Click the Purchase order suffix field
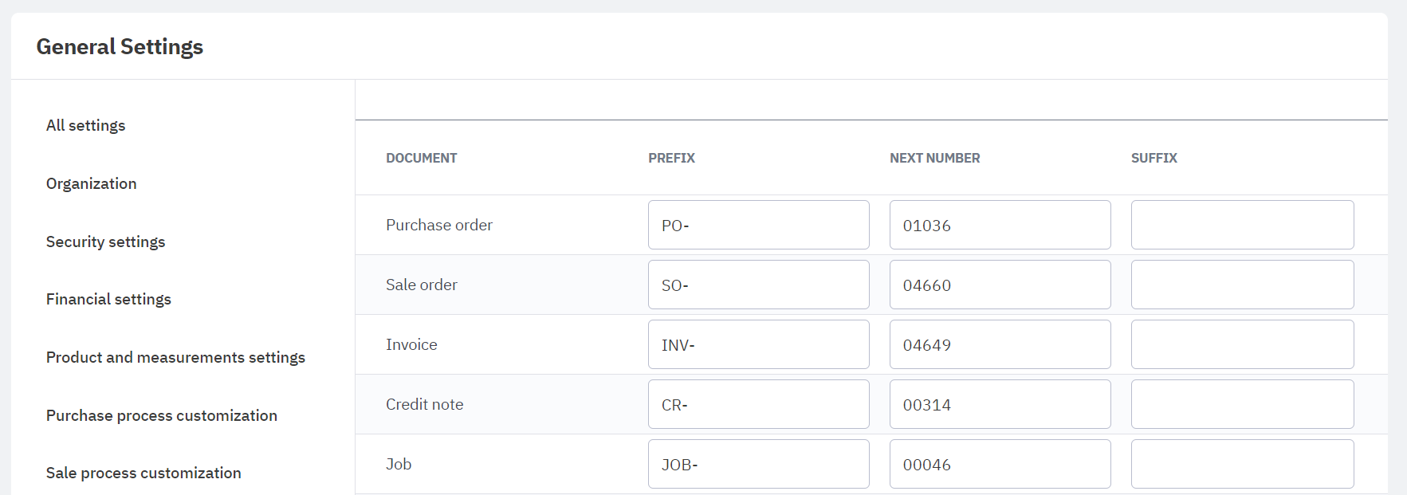Screen dimensions: 1407x495 [1242, 226]
